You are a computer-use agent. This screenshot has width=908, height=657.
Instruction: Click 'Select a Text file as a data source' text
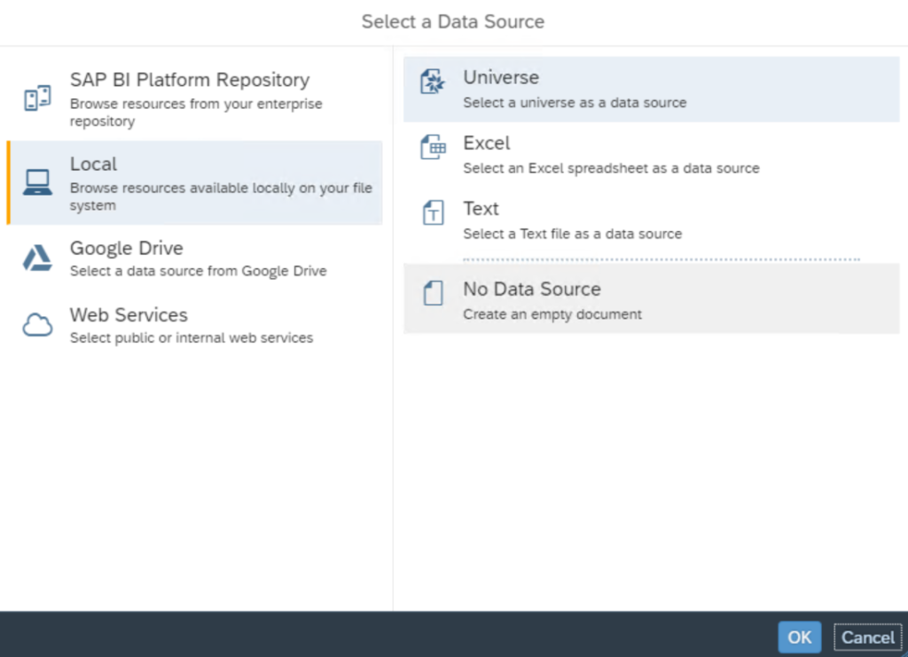point(572,234)
